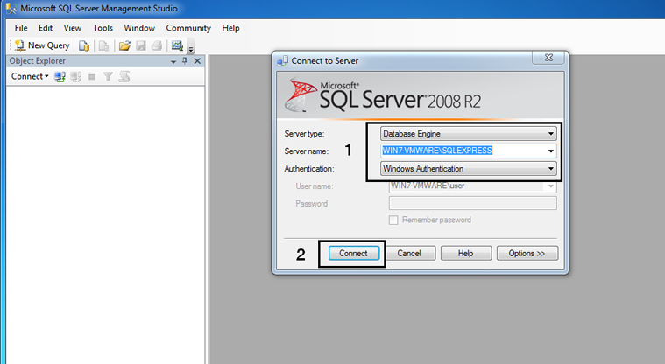Click the Connect Object Explorer icon

pos(60,77)
